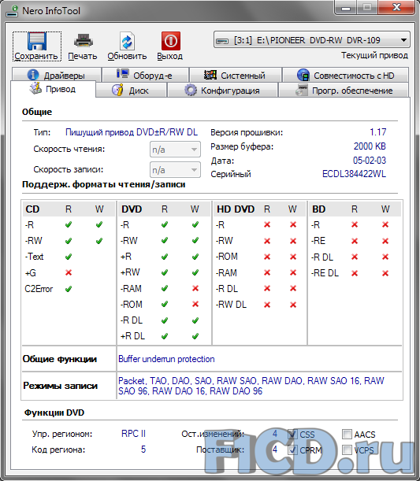This screenshot has width=420, height=481.
Task: Click the green check for DVD +R DL write
Action: click(x=195, y=336)
